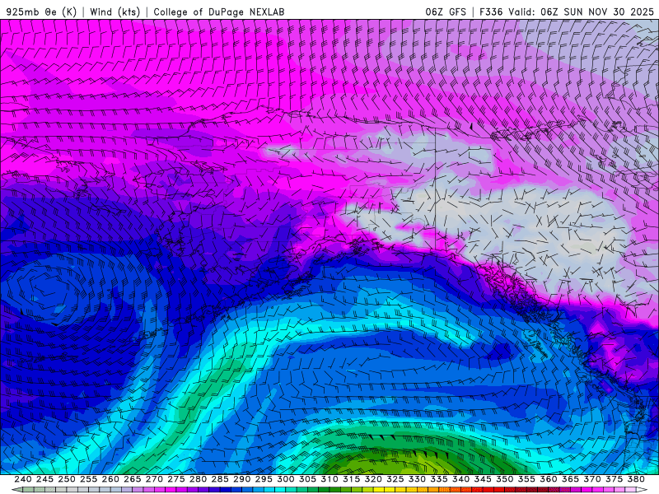The height and width of the screenshot is (494, 659).
Task: Click the 280 color scale label
Action: tap(198, 479)
